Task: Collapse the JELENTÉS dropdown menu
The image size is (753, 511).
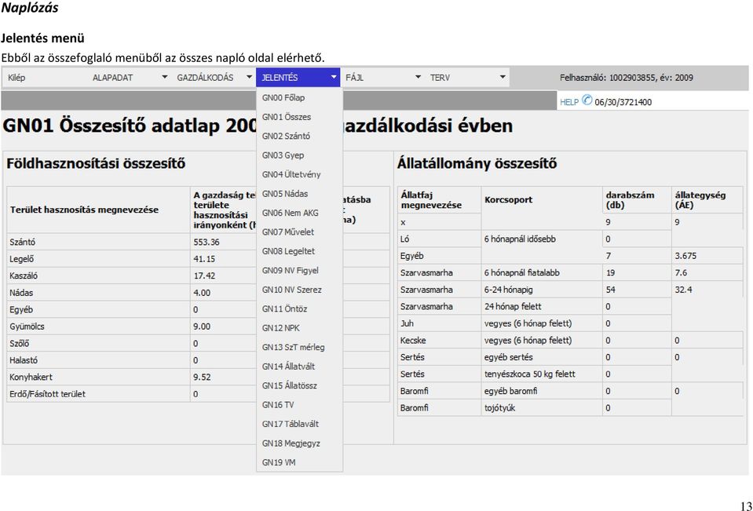Action: 298,78
